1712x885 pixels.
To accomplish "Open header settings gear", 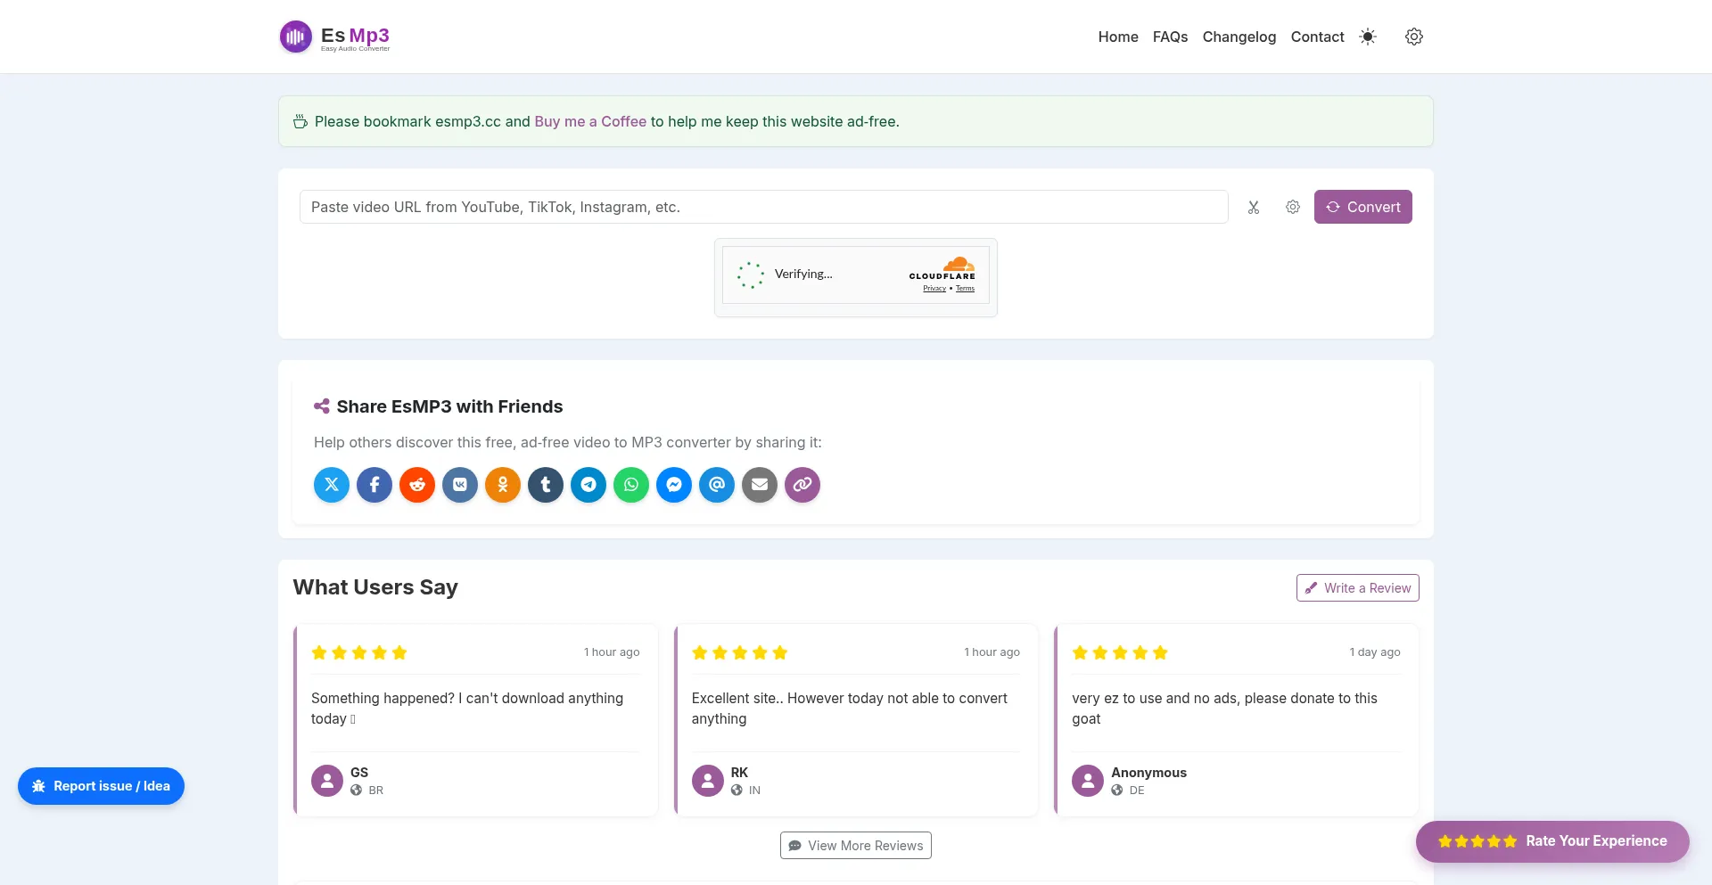I will pyautogui.click(x=1414, y=37).
